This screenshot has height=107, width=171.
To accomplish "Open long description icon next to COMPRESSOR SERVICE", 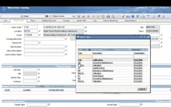I will [86, 27].
